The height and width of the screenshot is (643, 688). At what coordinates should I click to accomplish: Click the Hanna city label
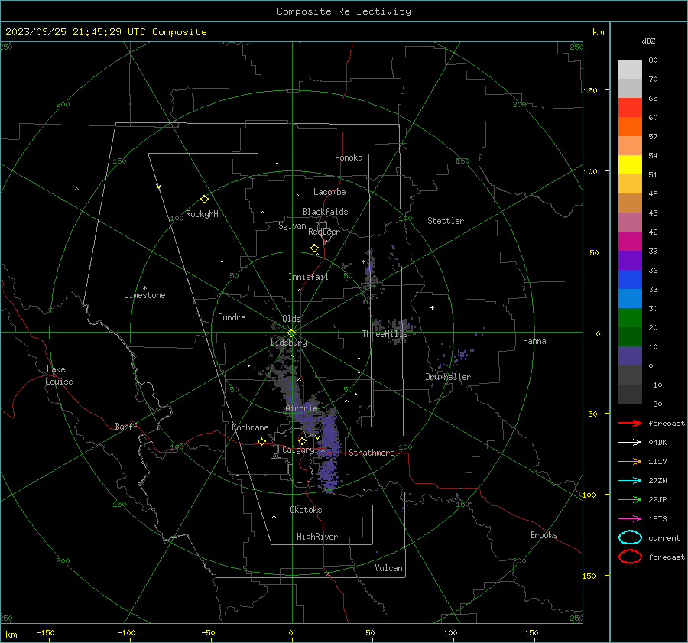534,341
